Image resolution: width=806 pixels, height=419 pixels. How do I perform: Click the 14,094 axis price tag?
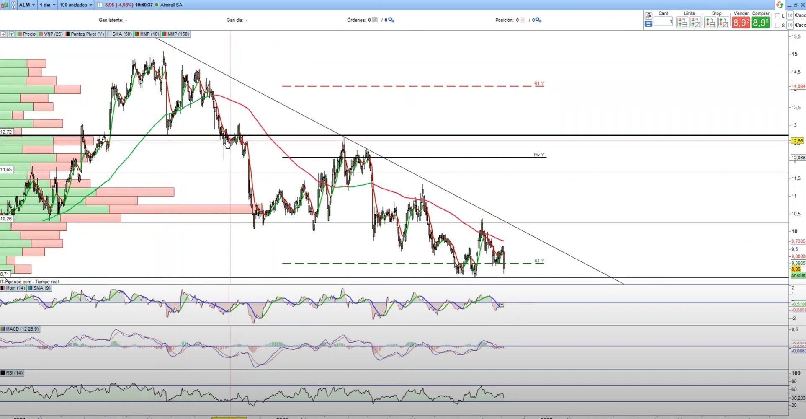point(798,87)
